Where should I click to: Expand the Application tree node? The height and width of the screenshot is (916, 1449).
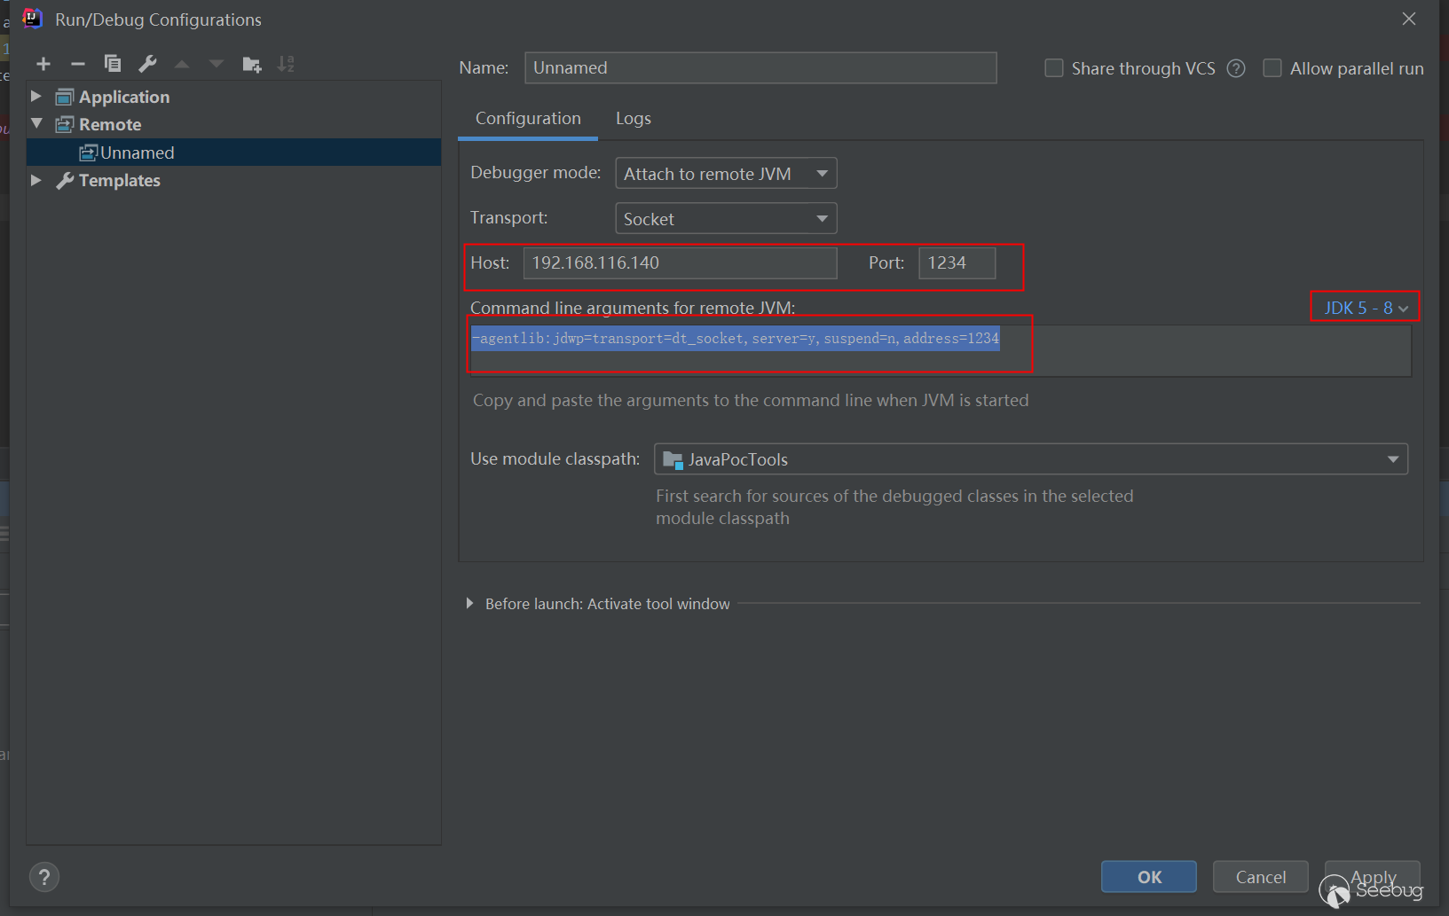coord(36,96)
